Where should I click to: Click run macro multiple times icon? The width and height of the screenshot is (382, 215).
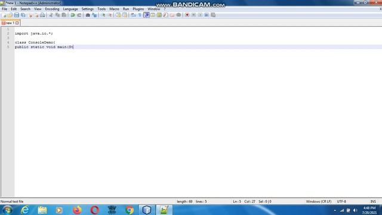point(207,15)
